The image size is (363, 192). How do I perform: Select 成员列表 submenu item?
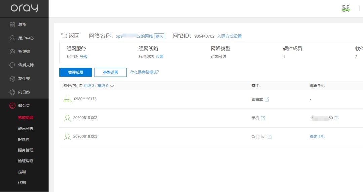point(26,129)
